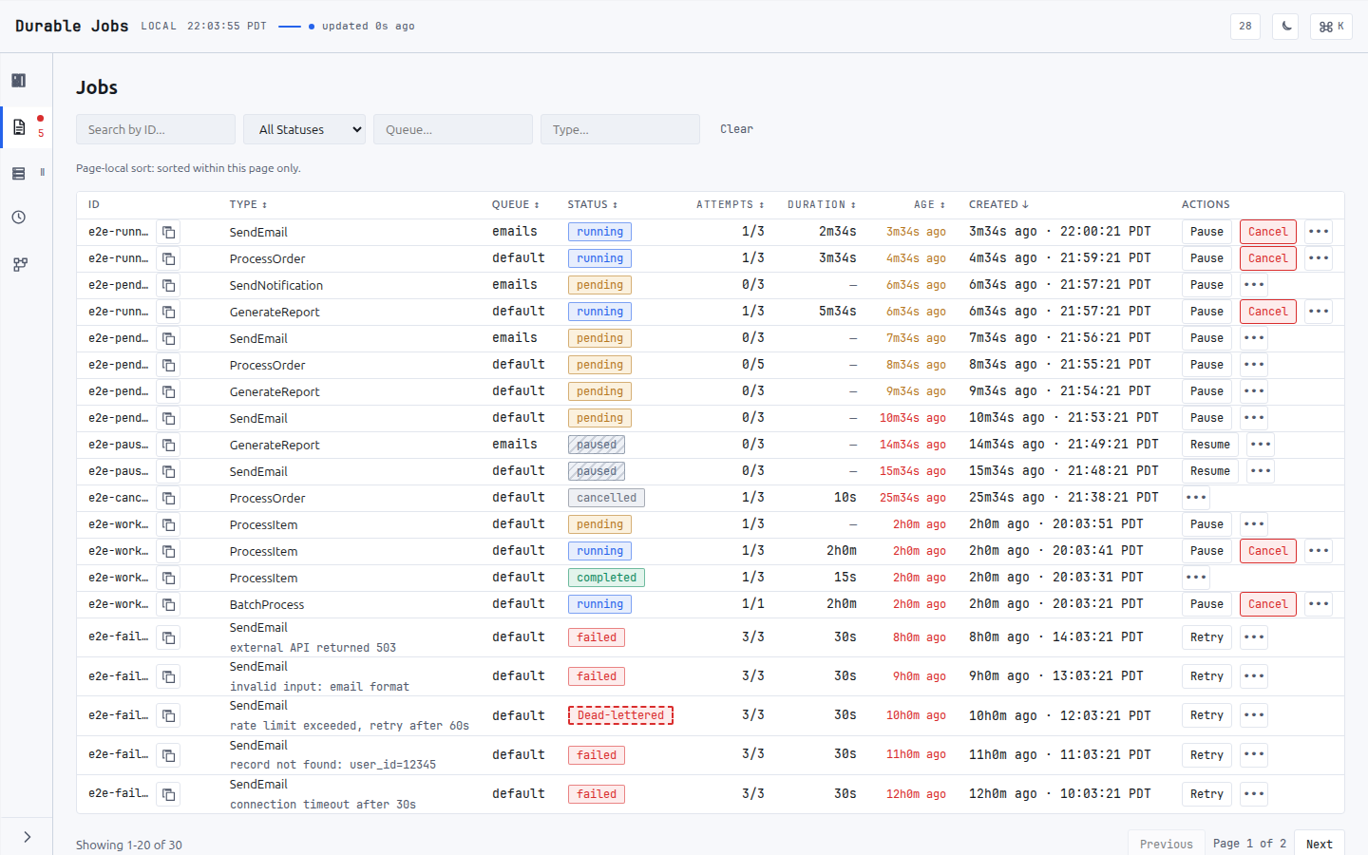
Task: Click 'rate limit exceeded, retry after 60s' text
Action: coord(350,726)
